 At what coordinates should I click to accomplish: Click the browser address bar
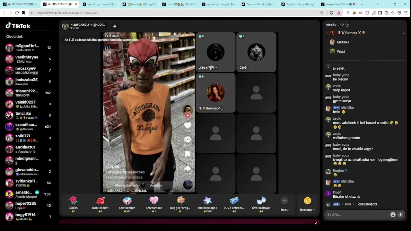[173, 13]
